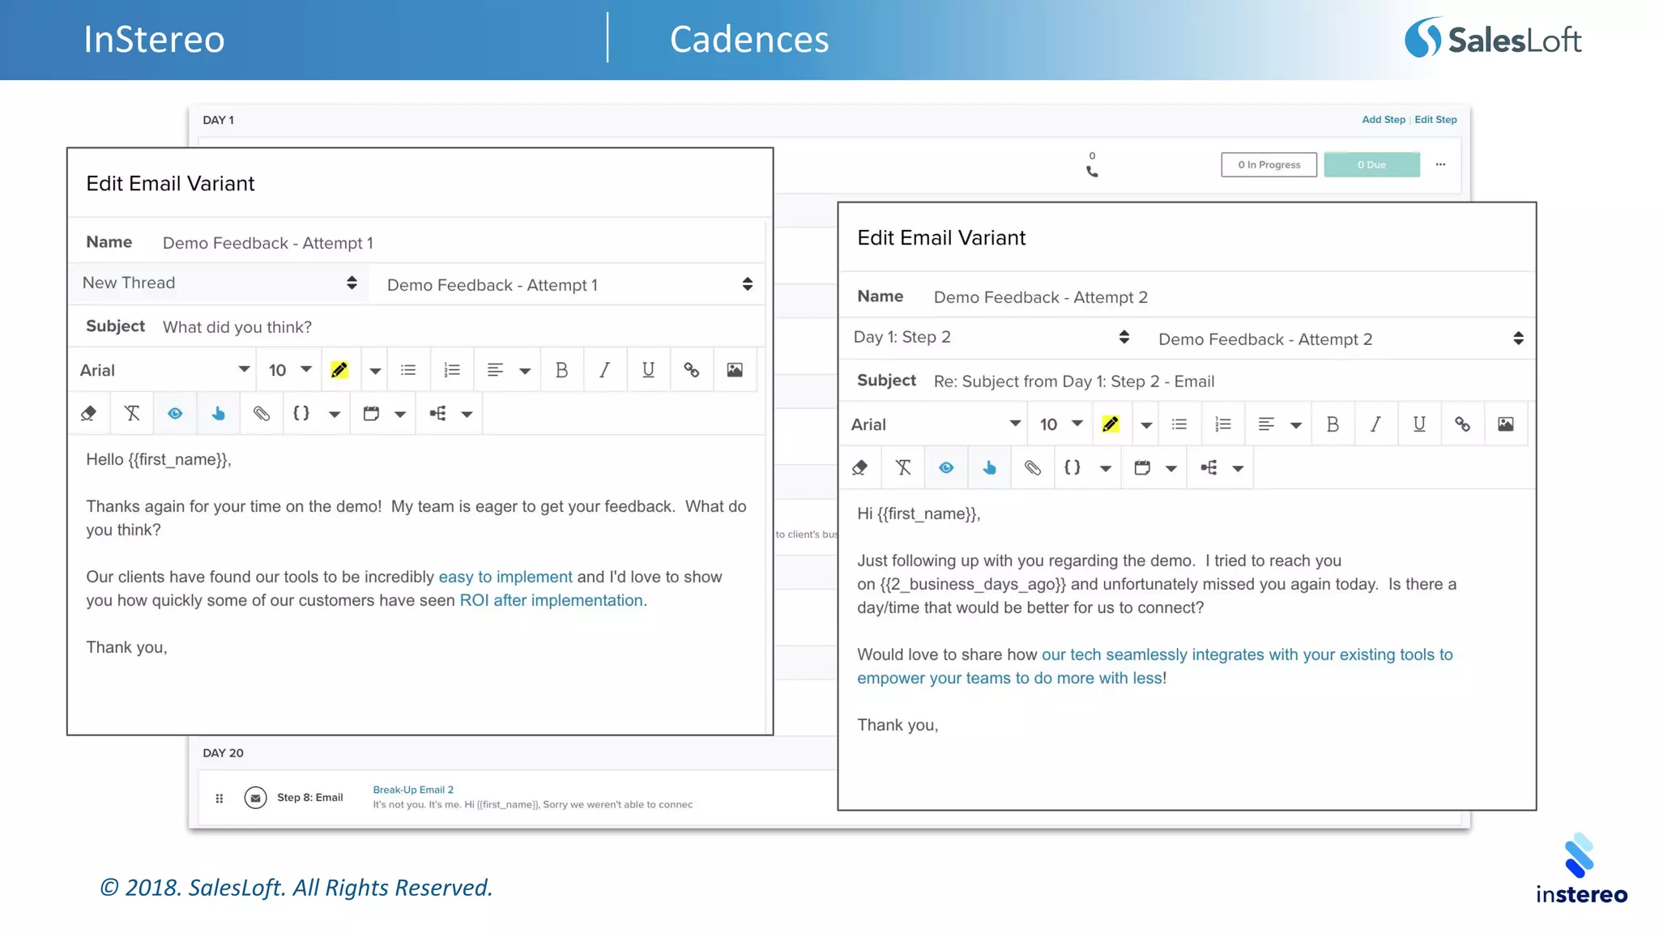Viewport: 1659px width, 933px height.
Task: Insert link icon in Attempt 1 editor
Action: (x=691, y=370)
